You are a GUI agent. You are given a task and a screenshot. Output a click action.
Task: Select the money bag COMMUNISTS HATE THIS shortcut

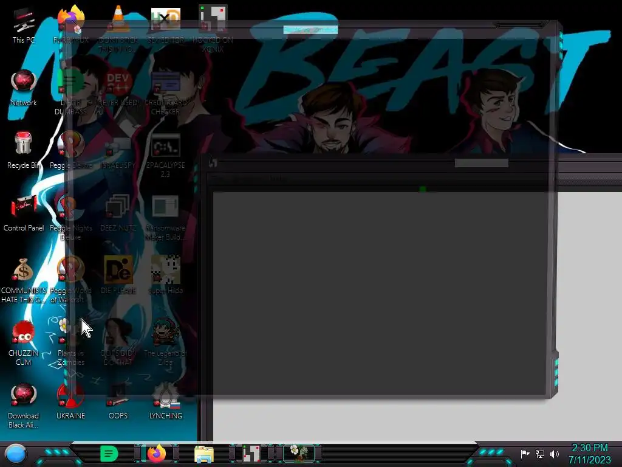[x=24, y=280]
